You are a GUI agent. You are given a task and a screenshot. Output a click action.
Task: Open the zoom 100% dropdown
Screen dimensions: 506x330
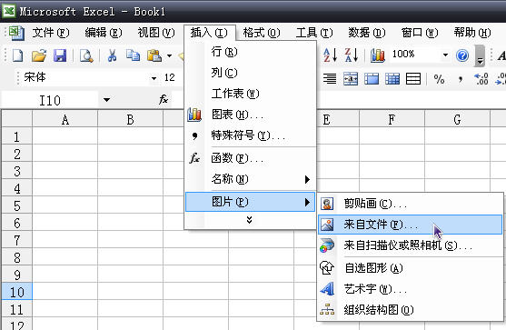click(x=445, y=55)
